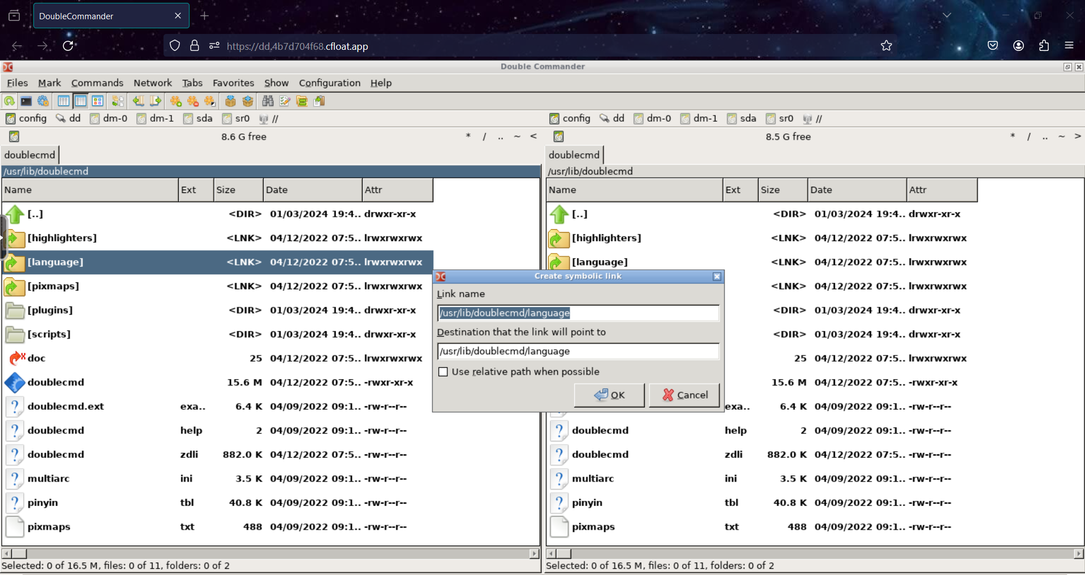Open the Help menu
The width and height of the screenshot is (1085, 575).
tap(381, 83)
